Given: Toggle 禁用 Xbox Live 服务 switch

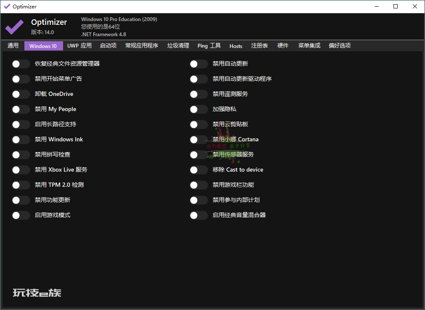Looking at the screenshot, I should 21,170.
